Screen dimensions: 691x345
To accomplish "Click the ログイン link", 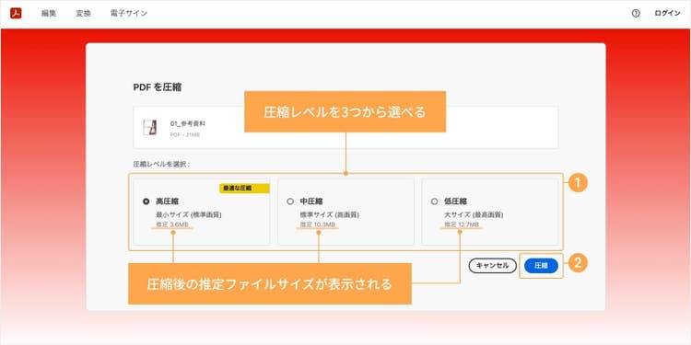I will [667, 13].
